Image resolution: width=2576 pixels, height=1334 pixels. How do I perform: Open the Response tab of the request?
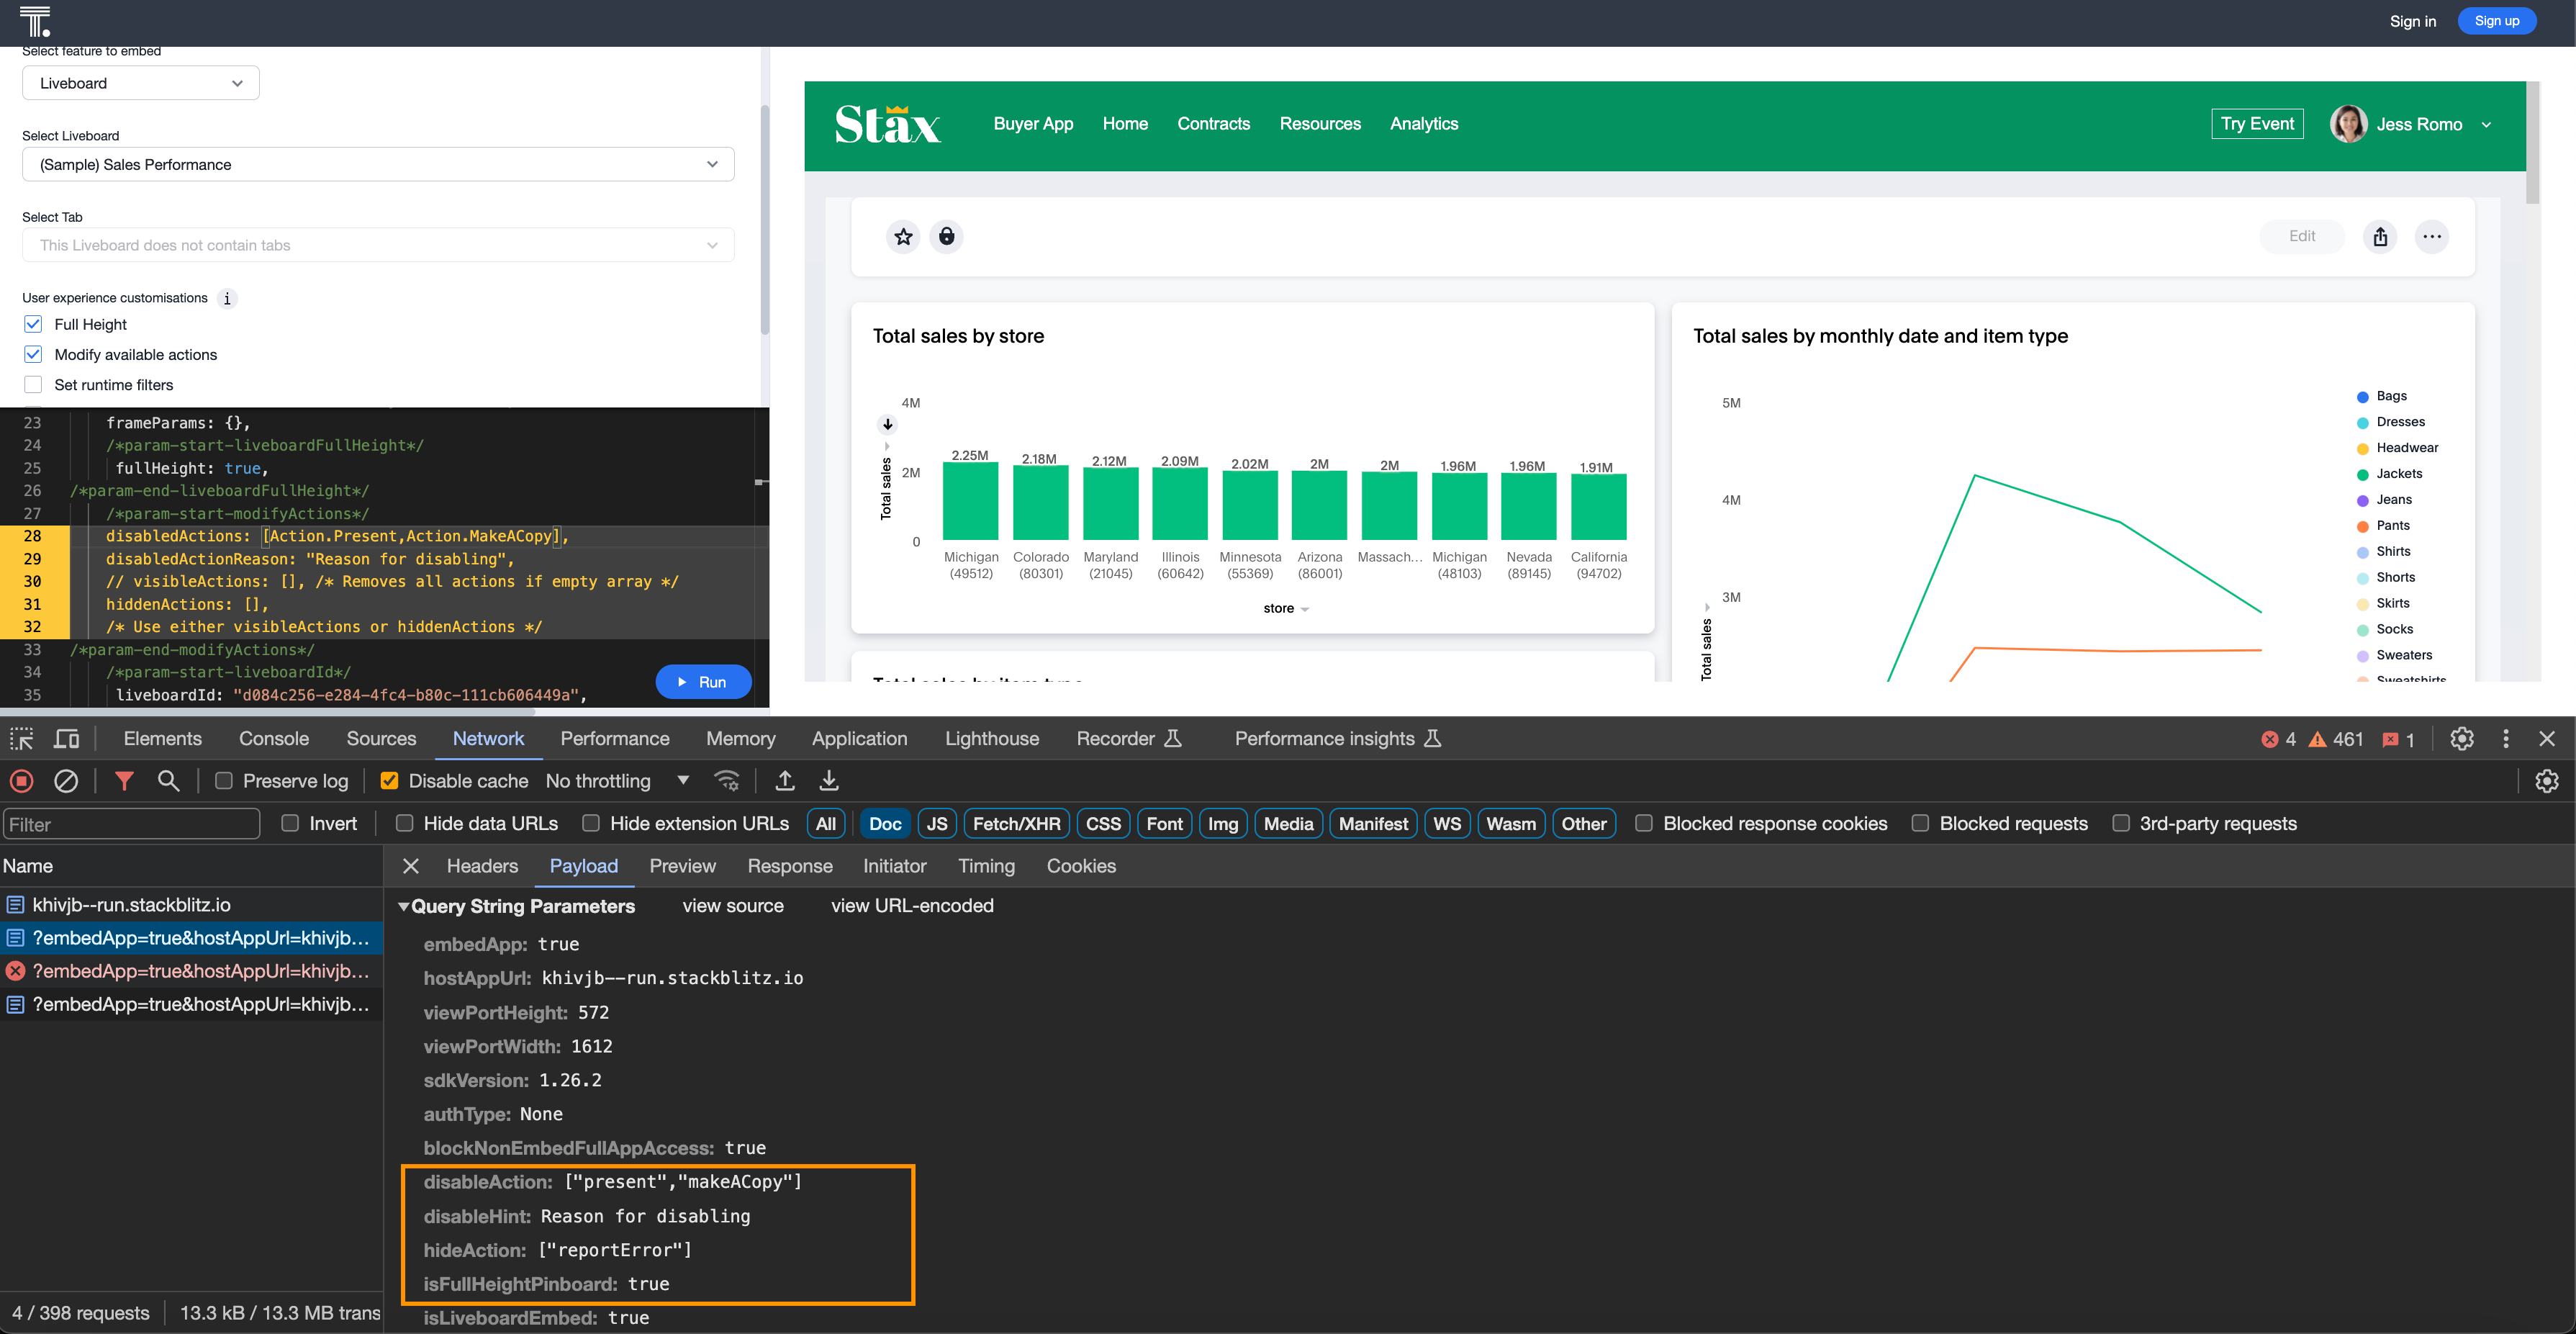[790, 866]
